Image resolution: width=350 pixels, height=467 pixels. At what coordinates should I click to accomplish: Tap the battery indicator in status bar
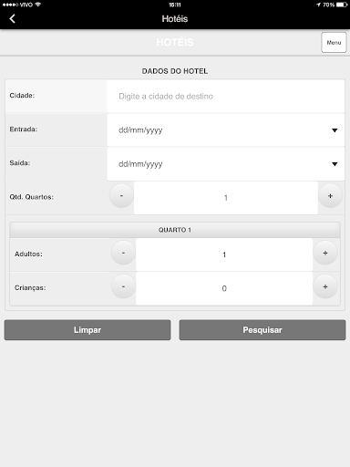[342, 5]
